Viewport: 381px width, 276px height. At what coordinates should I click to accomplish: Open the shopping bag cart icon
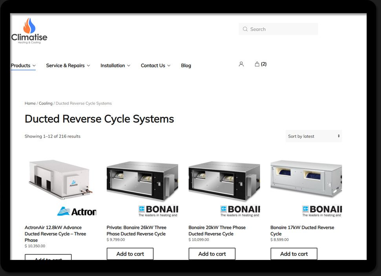coord(257,64)
